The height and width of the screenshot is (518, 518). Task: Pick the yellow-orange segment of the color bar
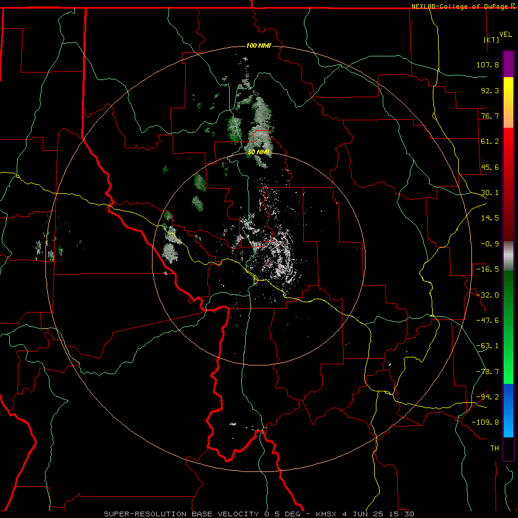pos(508,102)
